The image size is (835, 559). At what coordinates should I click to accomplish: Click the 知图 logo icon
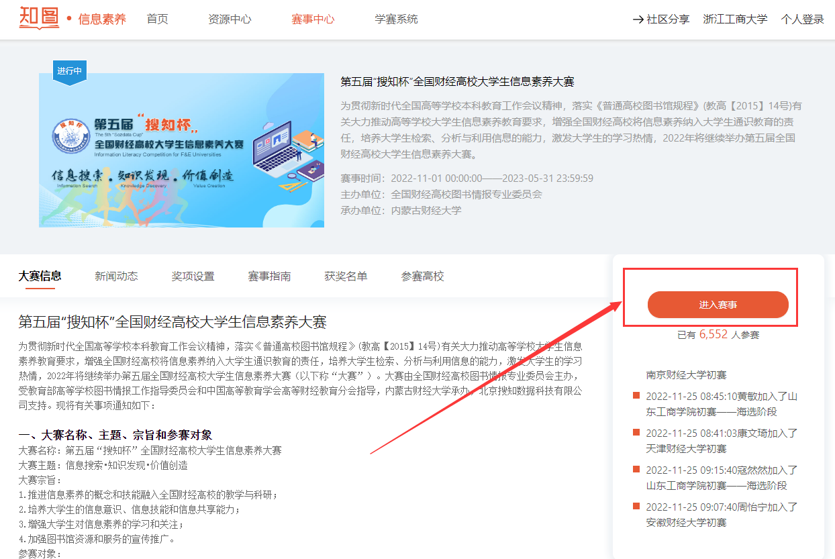(39, 17)
